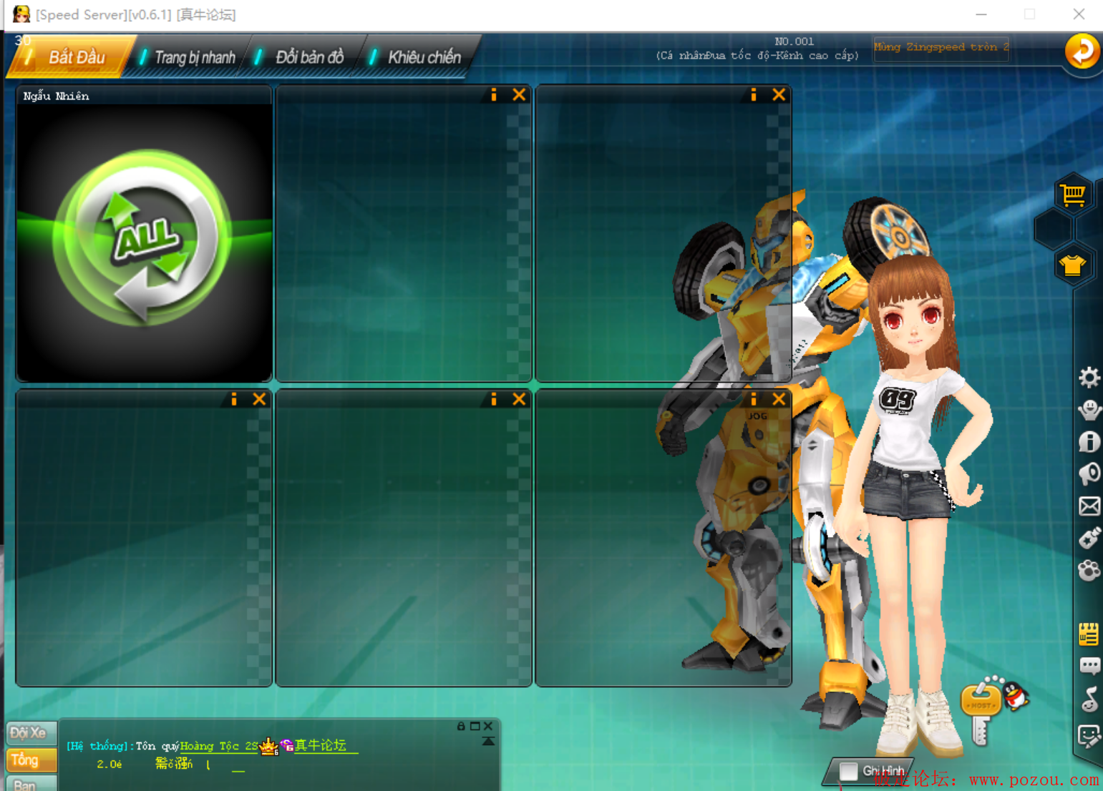Image resolution: width=1103 pixels, height=791 pixels.
Task: Open the music note icon
Action: tap(1089, 699)
